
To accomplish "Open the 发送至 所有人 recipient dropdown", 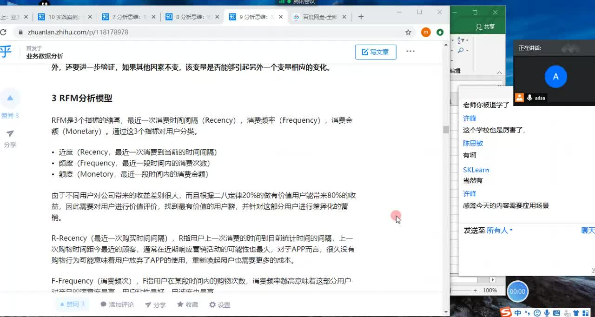I will (x=500, y=230).
